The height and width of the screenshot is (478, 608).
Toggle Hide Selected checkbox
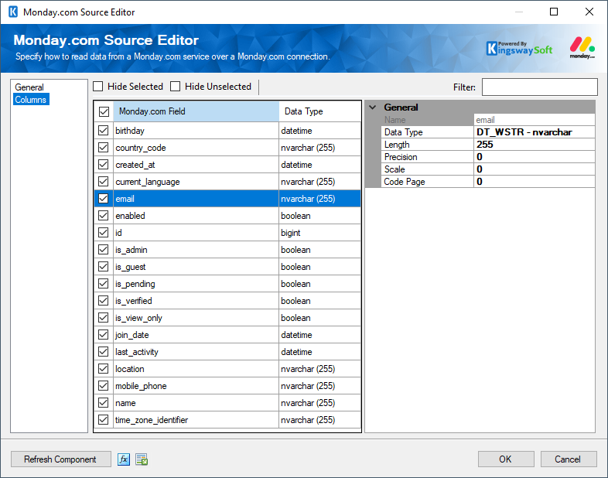[x=98, y=86]
